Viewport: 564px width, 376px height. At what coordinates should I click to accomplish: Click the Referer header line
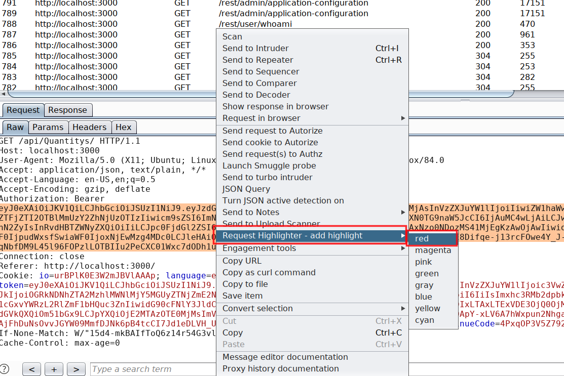(x=78, y=266)
